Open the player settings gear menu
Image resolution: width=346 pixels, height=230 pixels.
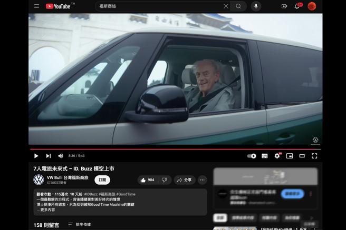[277, 156]
